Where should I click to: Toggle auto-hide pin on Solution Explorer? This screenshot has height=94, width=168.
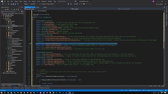pyautogui.click(x=21, y=7)
